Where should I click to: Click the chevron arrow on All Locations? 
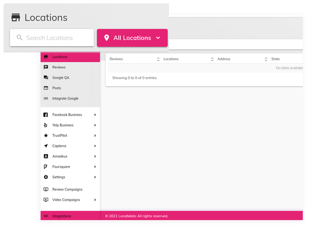coord(158,38)
